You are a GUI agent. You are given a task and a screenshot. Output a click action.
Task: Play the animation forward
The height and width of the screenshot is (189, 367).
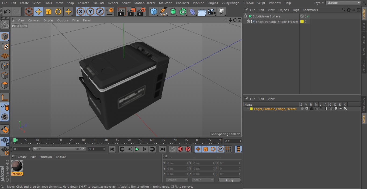(x=137, y=149)
